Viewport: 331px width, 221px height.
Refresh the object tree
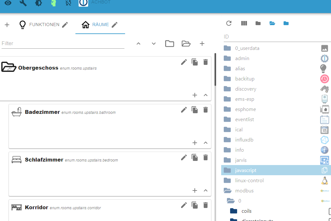pos(229,23)
